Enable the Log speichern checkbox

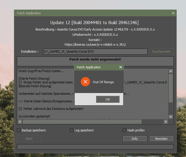(71, 130)
